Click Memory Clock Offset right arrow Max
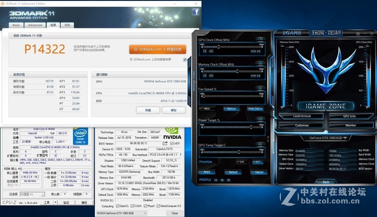Screen dimensions: 377x217 click(x=262, y=71)
